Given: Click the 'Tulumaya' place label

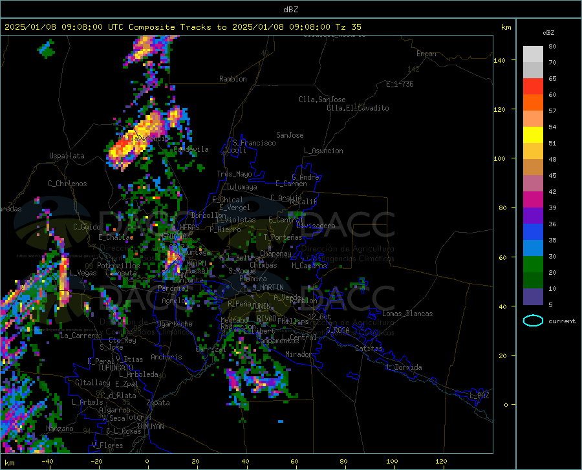Looking at the screenshot, I should pyautogui.click(x=241, y=187).
